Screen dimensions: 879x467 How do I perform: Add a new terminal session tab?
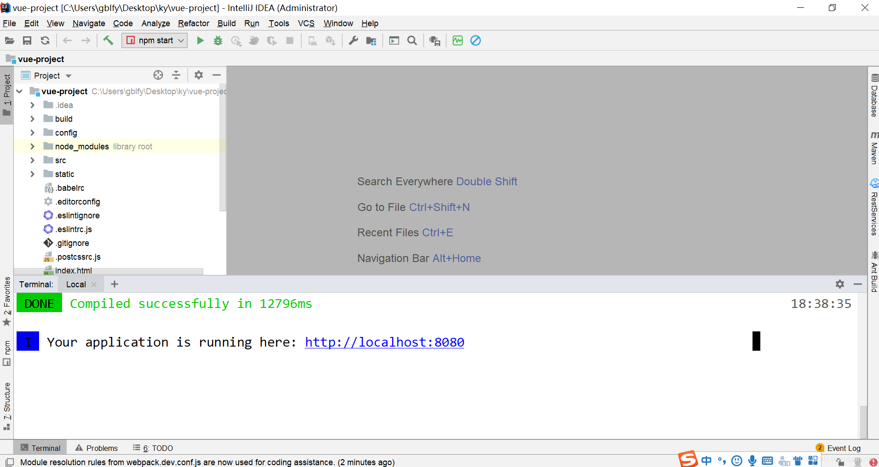pyautogui.click(x=115, y=284)
